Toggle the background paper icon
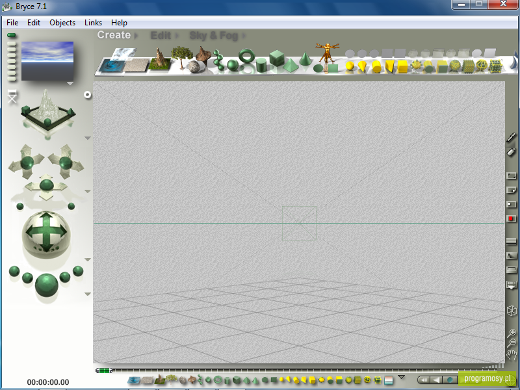 tap(511, 190)
